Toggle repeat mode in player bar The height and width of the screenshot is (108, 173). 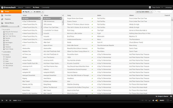coord(146,100)
